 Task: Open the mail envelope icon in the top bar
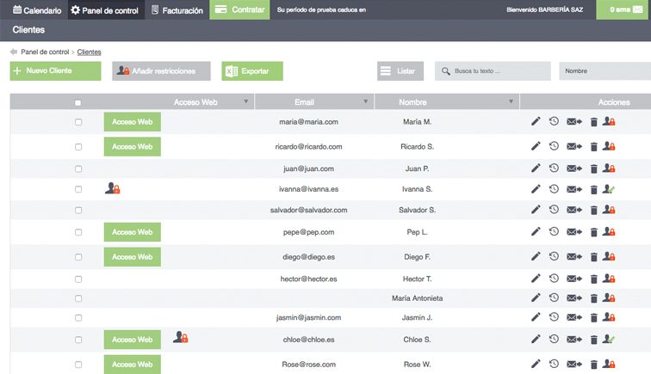[x=638, y=9]
